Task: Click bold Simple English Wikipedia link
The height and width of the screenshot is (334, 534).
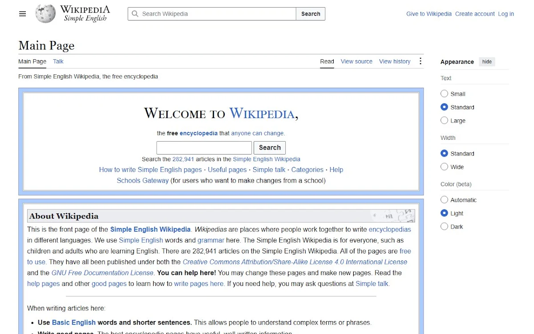Action: click(150, 229)
